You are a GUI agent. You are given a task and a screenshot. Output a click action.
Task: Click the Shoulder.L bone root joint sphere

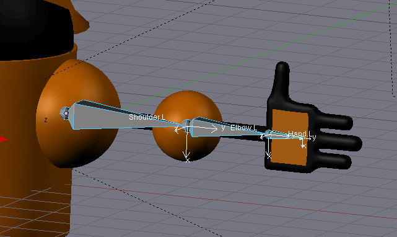tap(65, 113)
